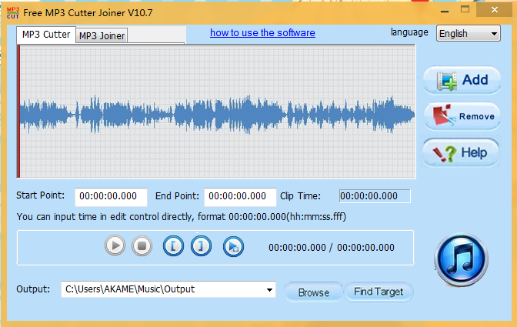Click the Find Target button
Screen dimensions: 517x327
coord(379,292)
